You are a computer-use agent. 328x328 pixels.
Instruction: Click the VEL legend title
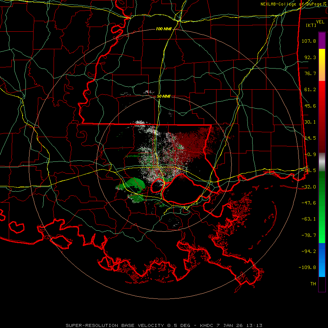(x=320, y=22)
